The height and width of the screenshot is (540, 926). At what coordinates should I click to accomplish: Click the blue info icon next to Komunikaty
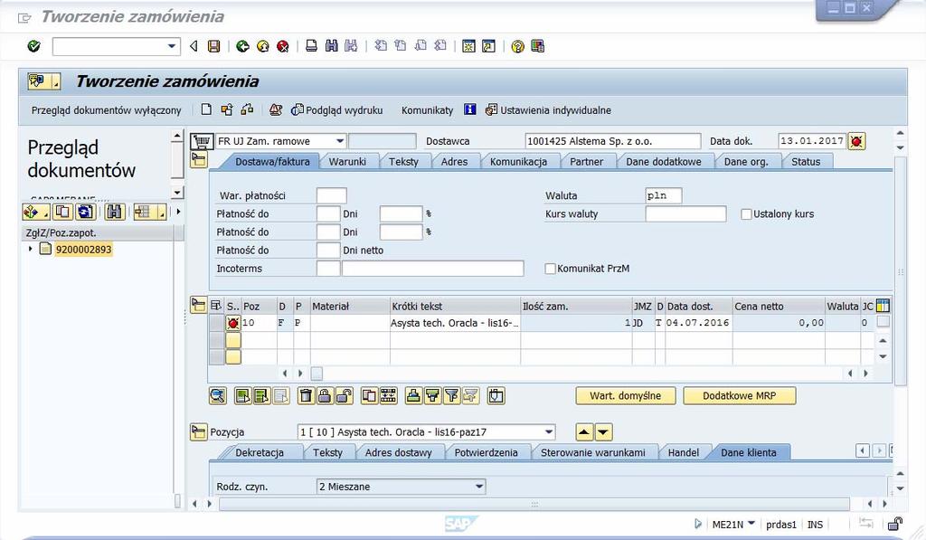[469, 109]
